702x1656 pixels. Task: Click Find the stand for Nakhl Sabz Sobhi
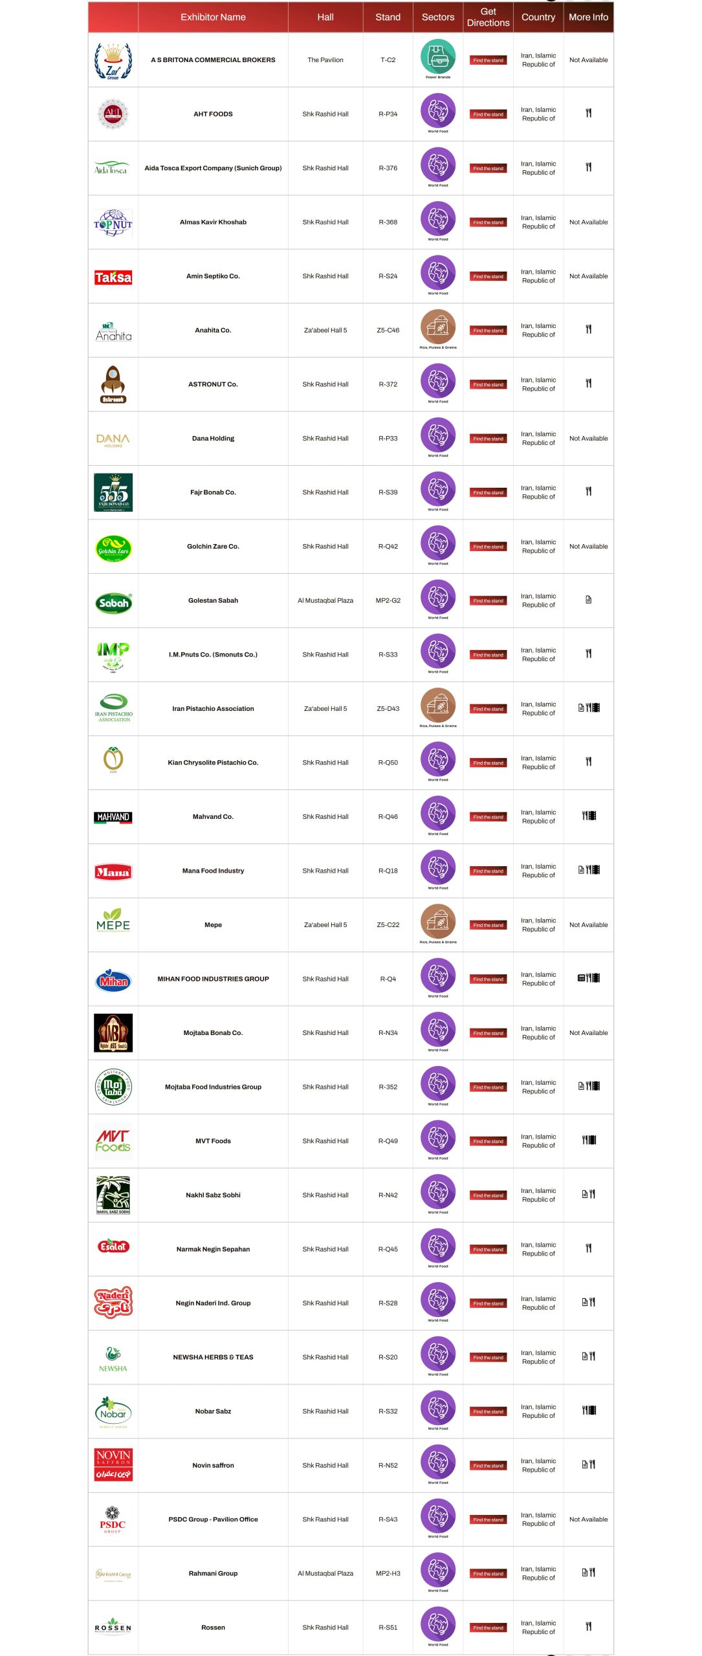pos(488,1195)
